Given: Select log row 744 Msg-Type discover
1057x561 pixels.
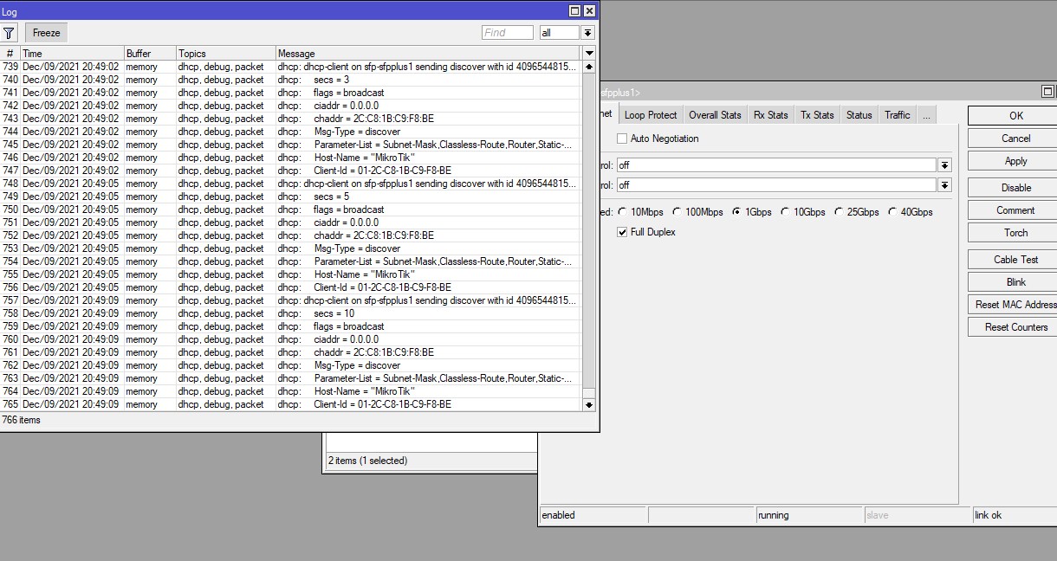Looking at the screenshot, I should pos(291,132).
